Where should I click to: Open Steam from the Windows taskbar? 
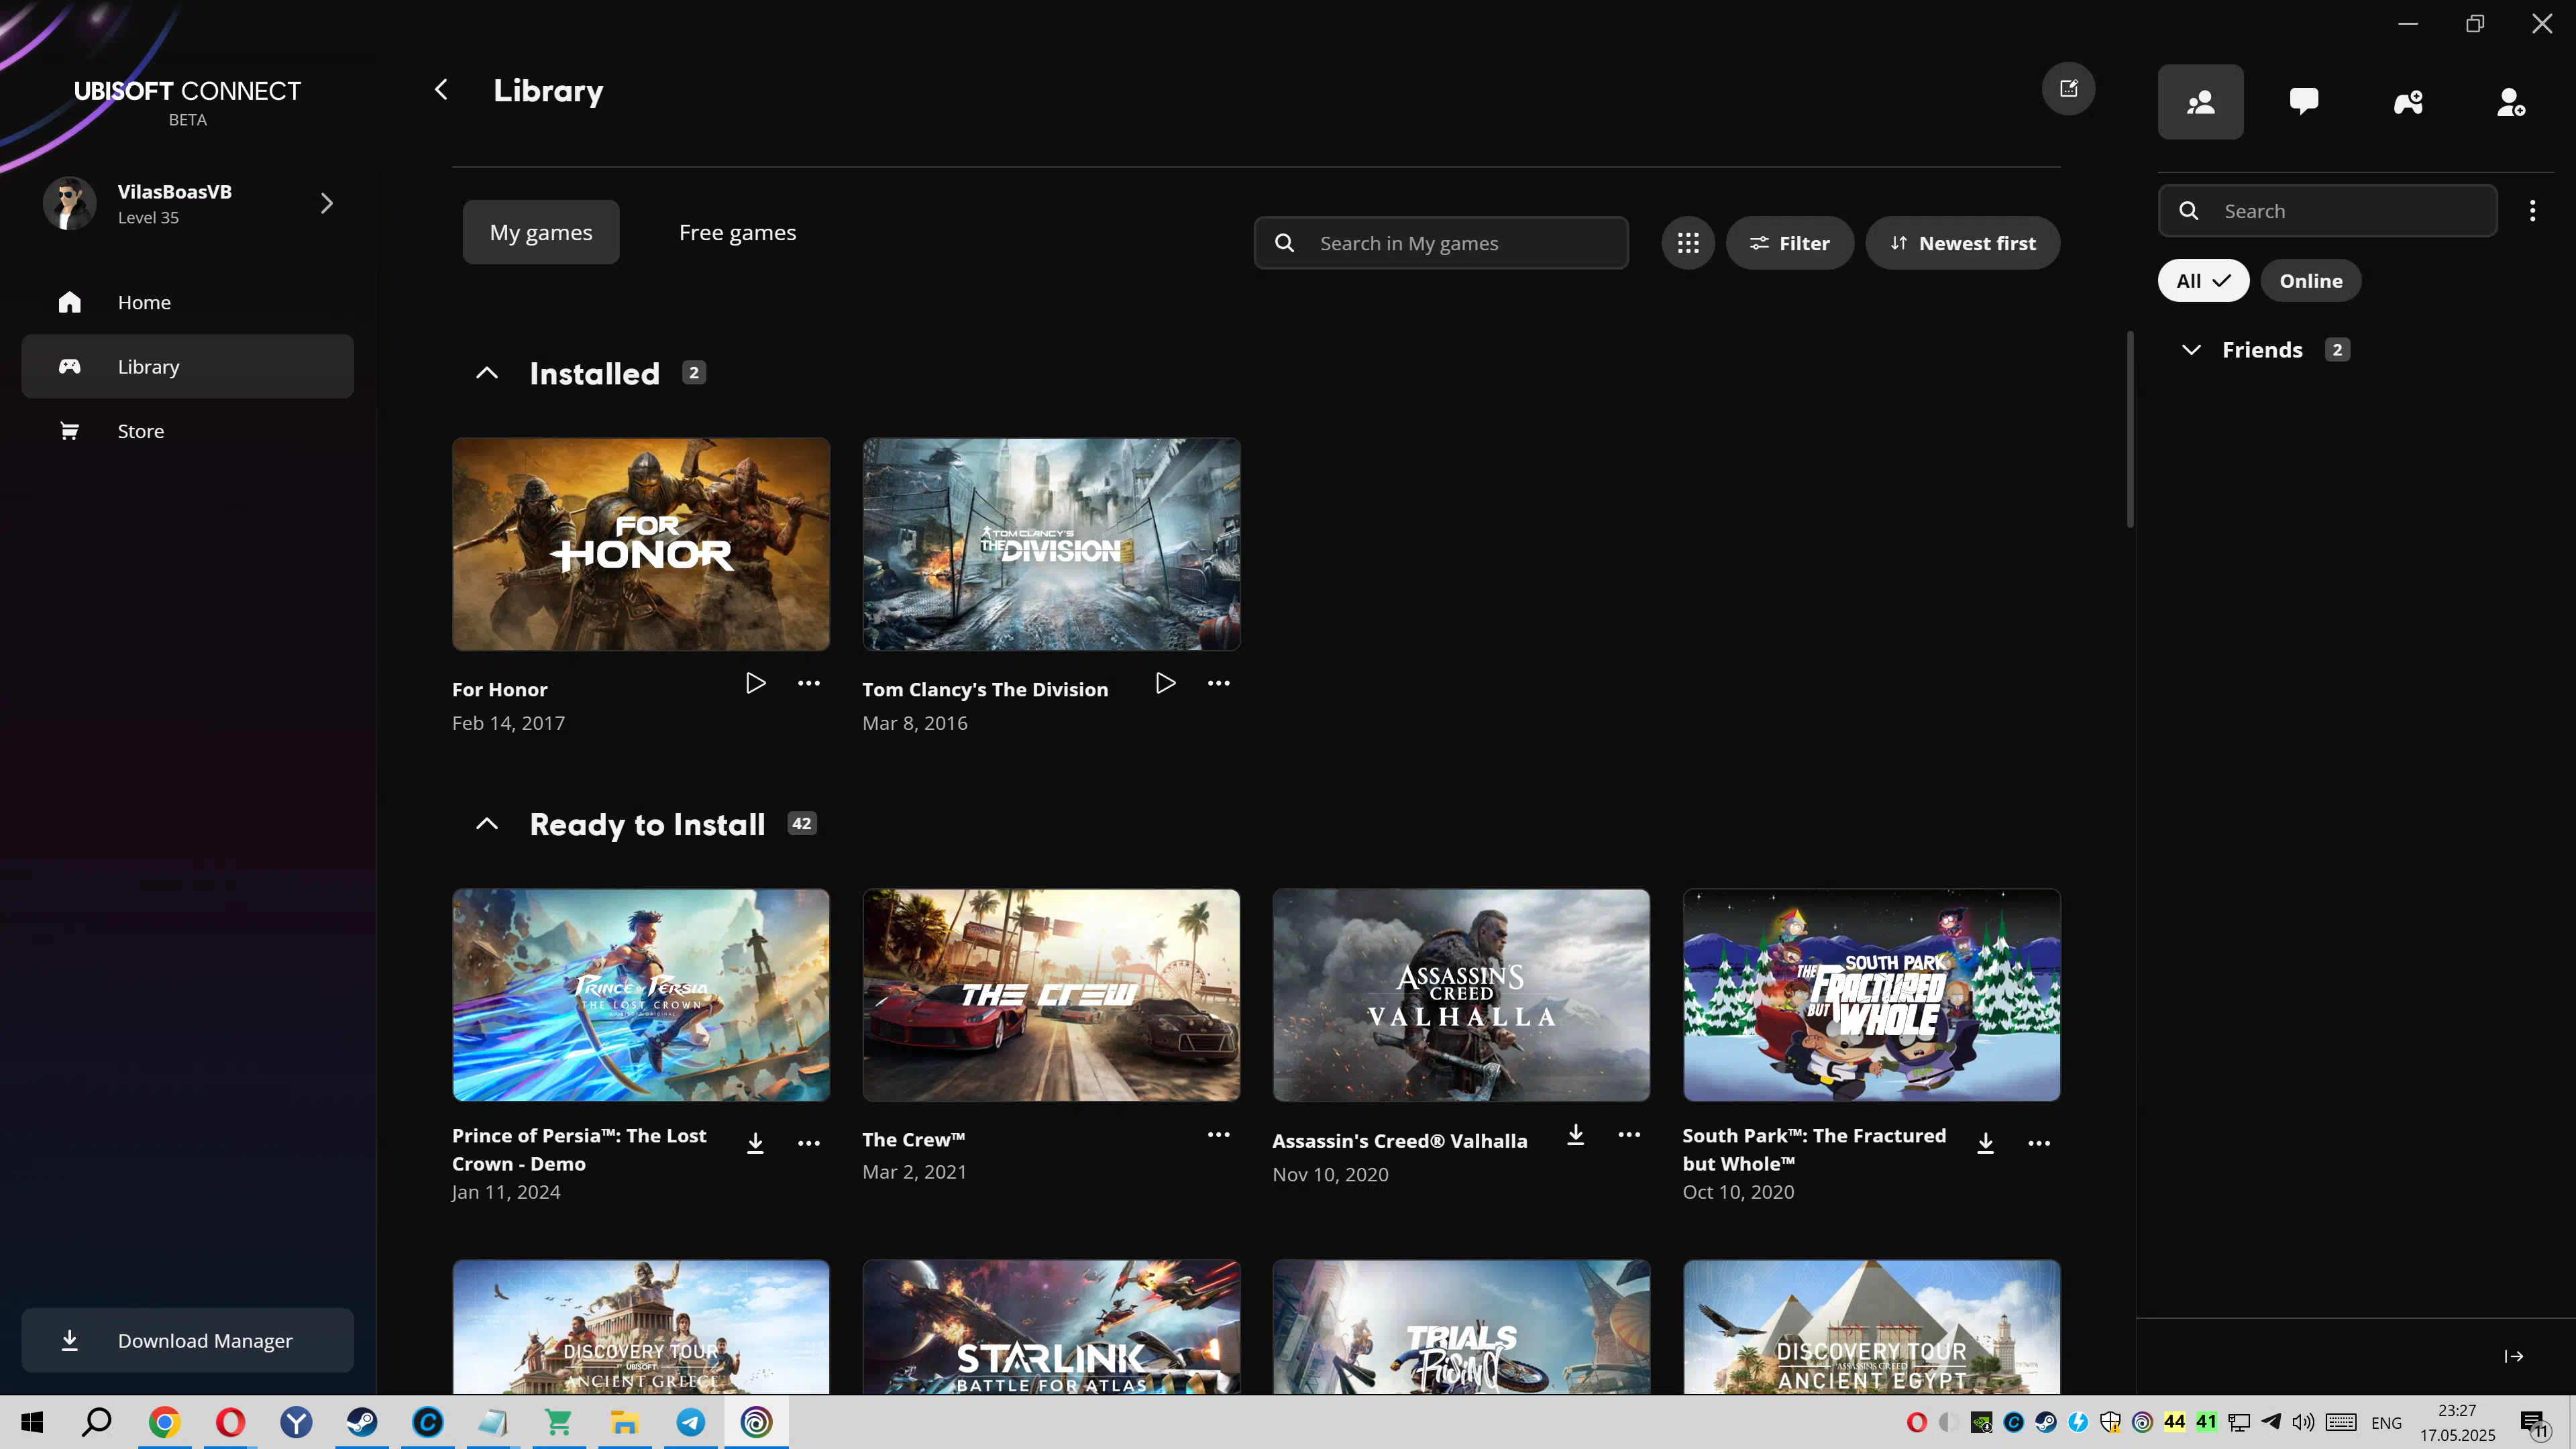pyautogui.click(x=362, y=1422)
